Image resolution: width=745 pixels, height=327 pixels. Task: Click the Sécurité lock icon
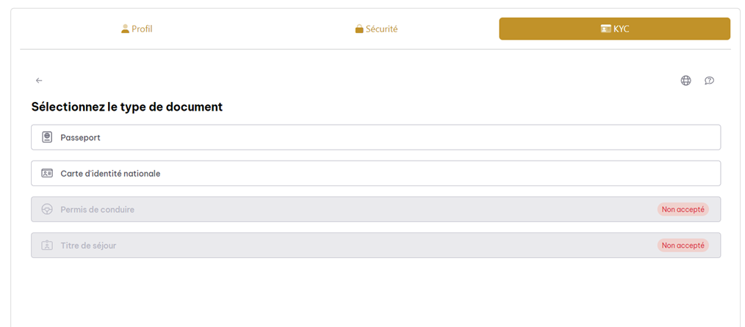[x=359, y=29]
